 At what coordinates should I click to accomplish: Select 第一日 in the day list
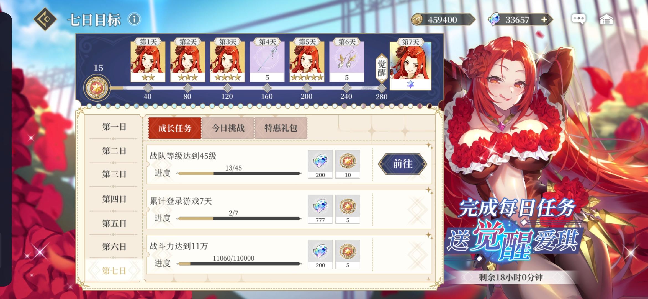pyautogui.click(x=114, y=127)
